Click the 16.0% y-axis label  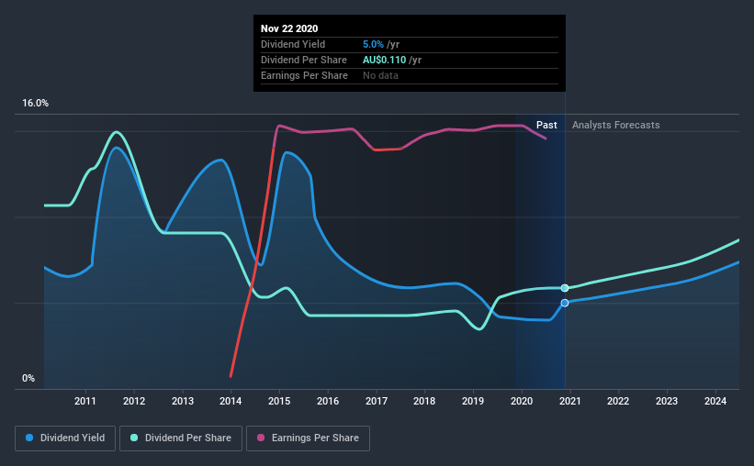tap(35, 104)
